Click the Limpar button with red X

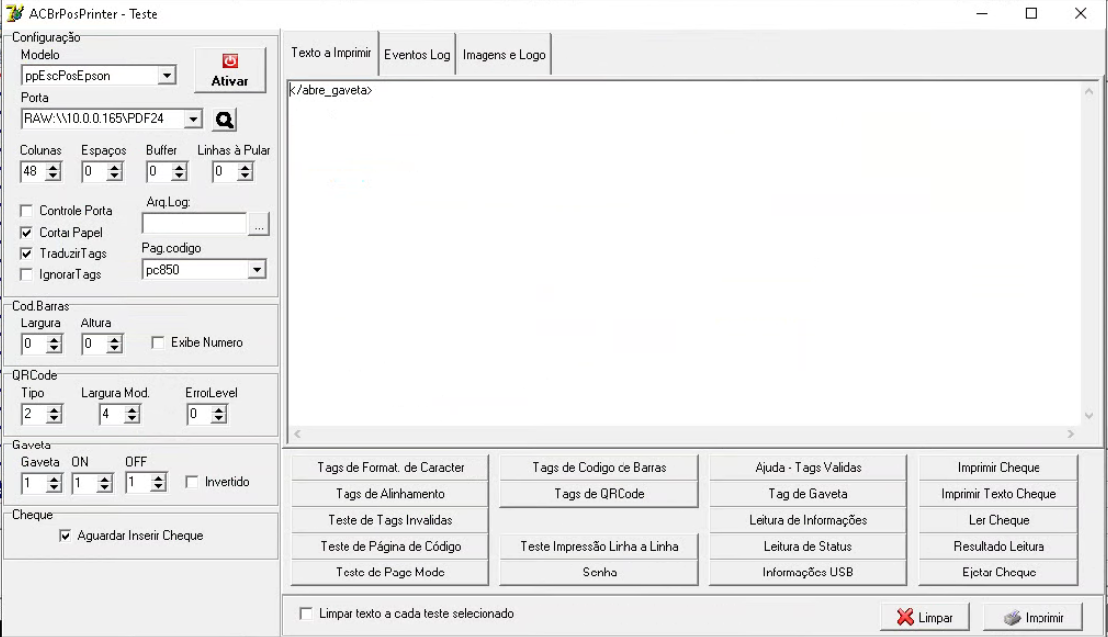924,617
